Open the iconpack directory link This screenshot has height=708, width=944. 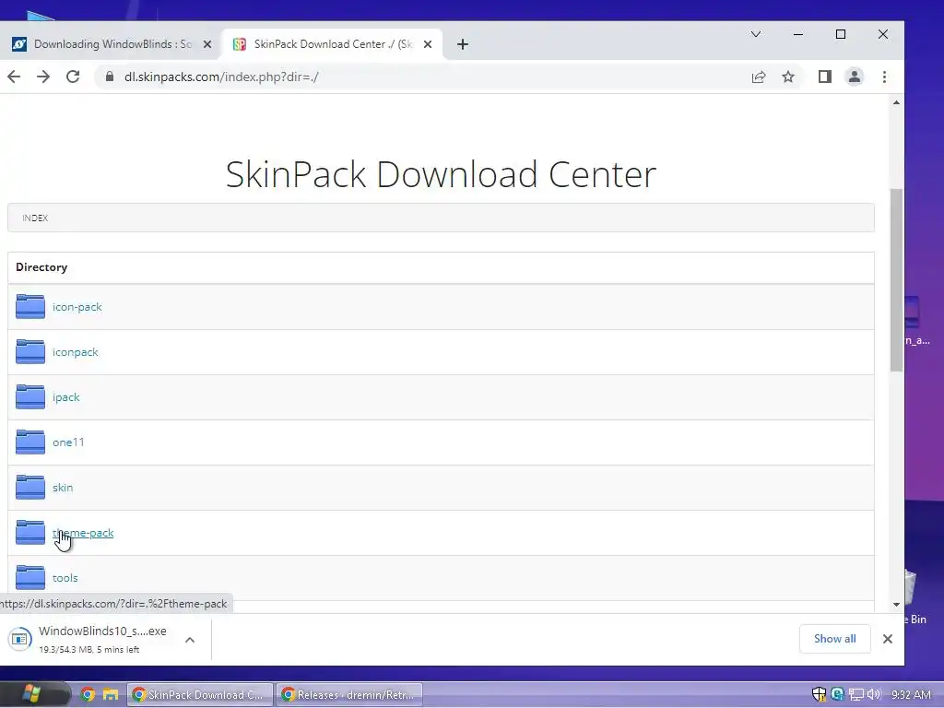[76, 352]
